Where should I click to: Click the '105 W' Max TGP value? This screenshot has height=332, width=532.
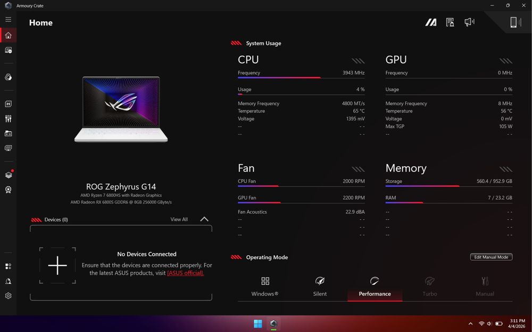(505, 126)
